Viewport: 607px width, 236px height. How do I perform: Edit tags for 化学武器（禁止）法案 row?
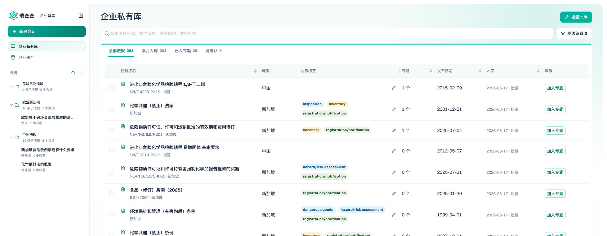pyautogui.click(x=394, y=109)
